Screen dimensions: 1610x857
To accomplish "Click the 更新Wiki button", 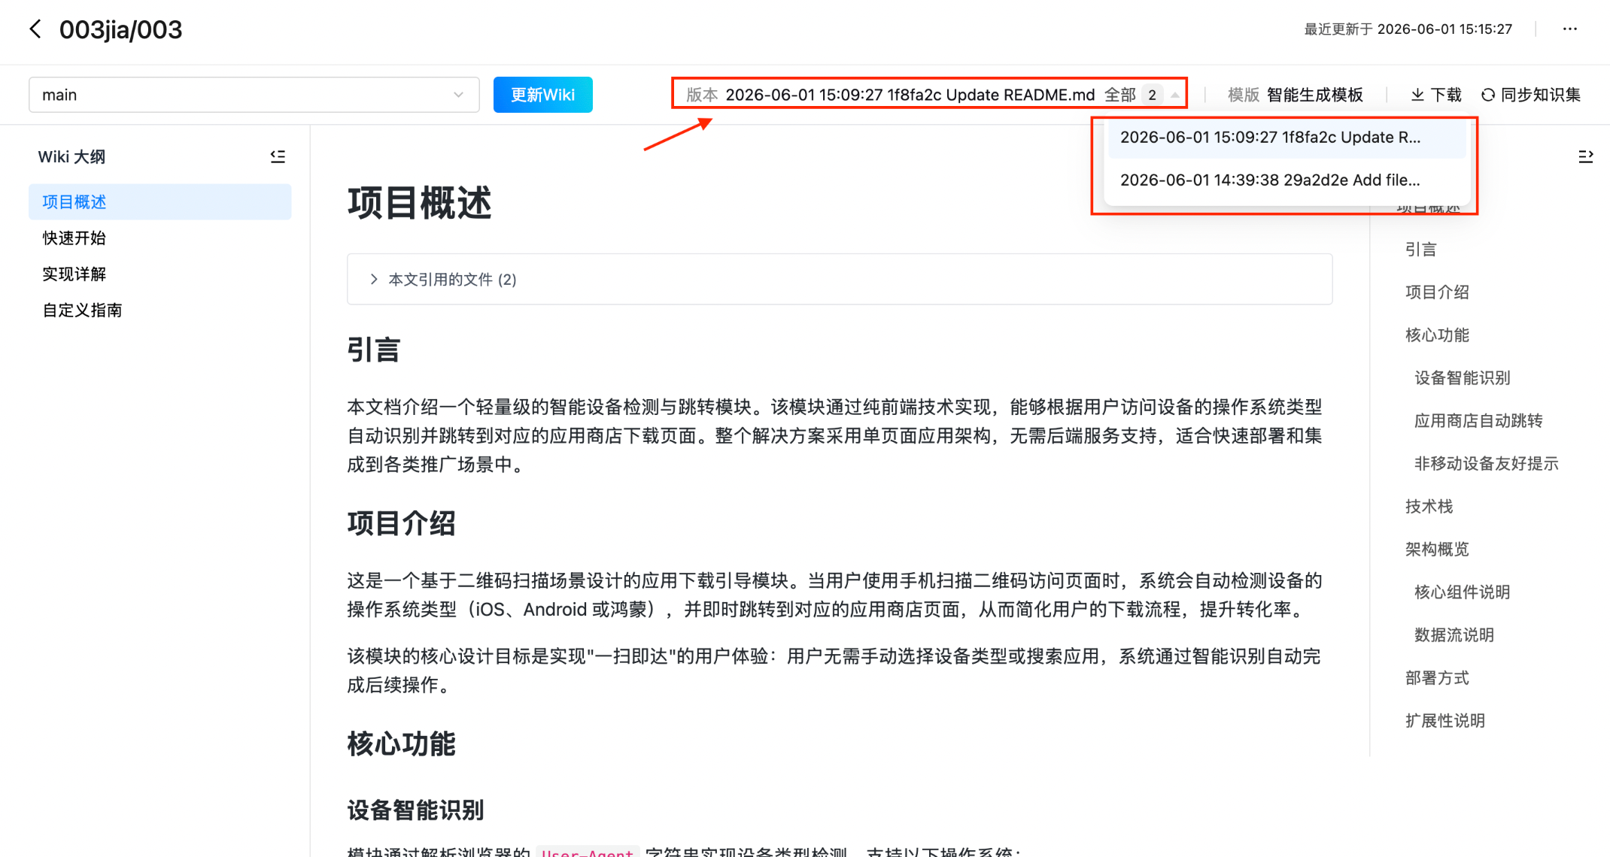I will click(542, 95).
